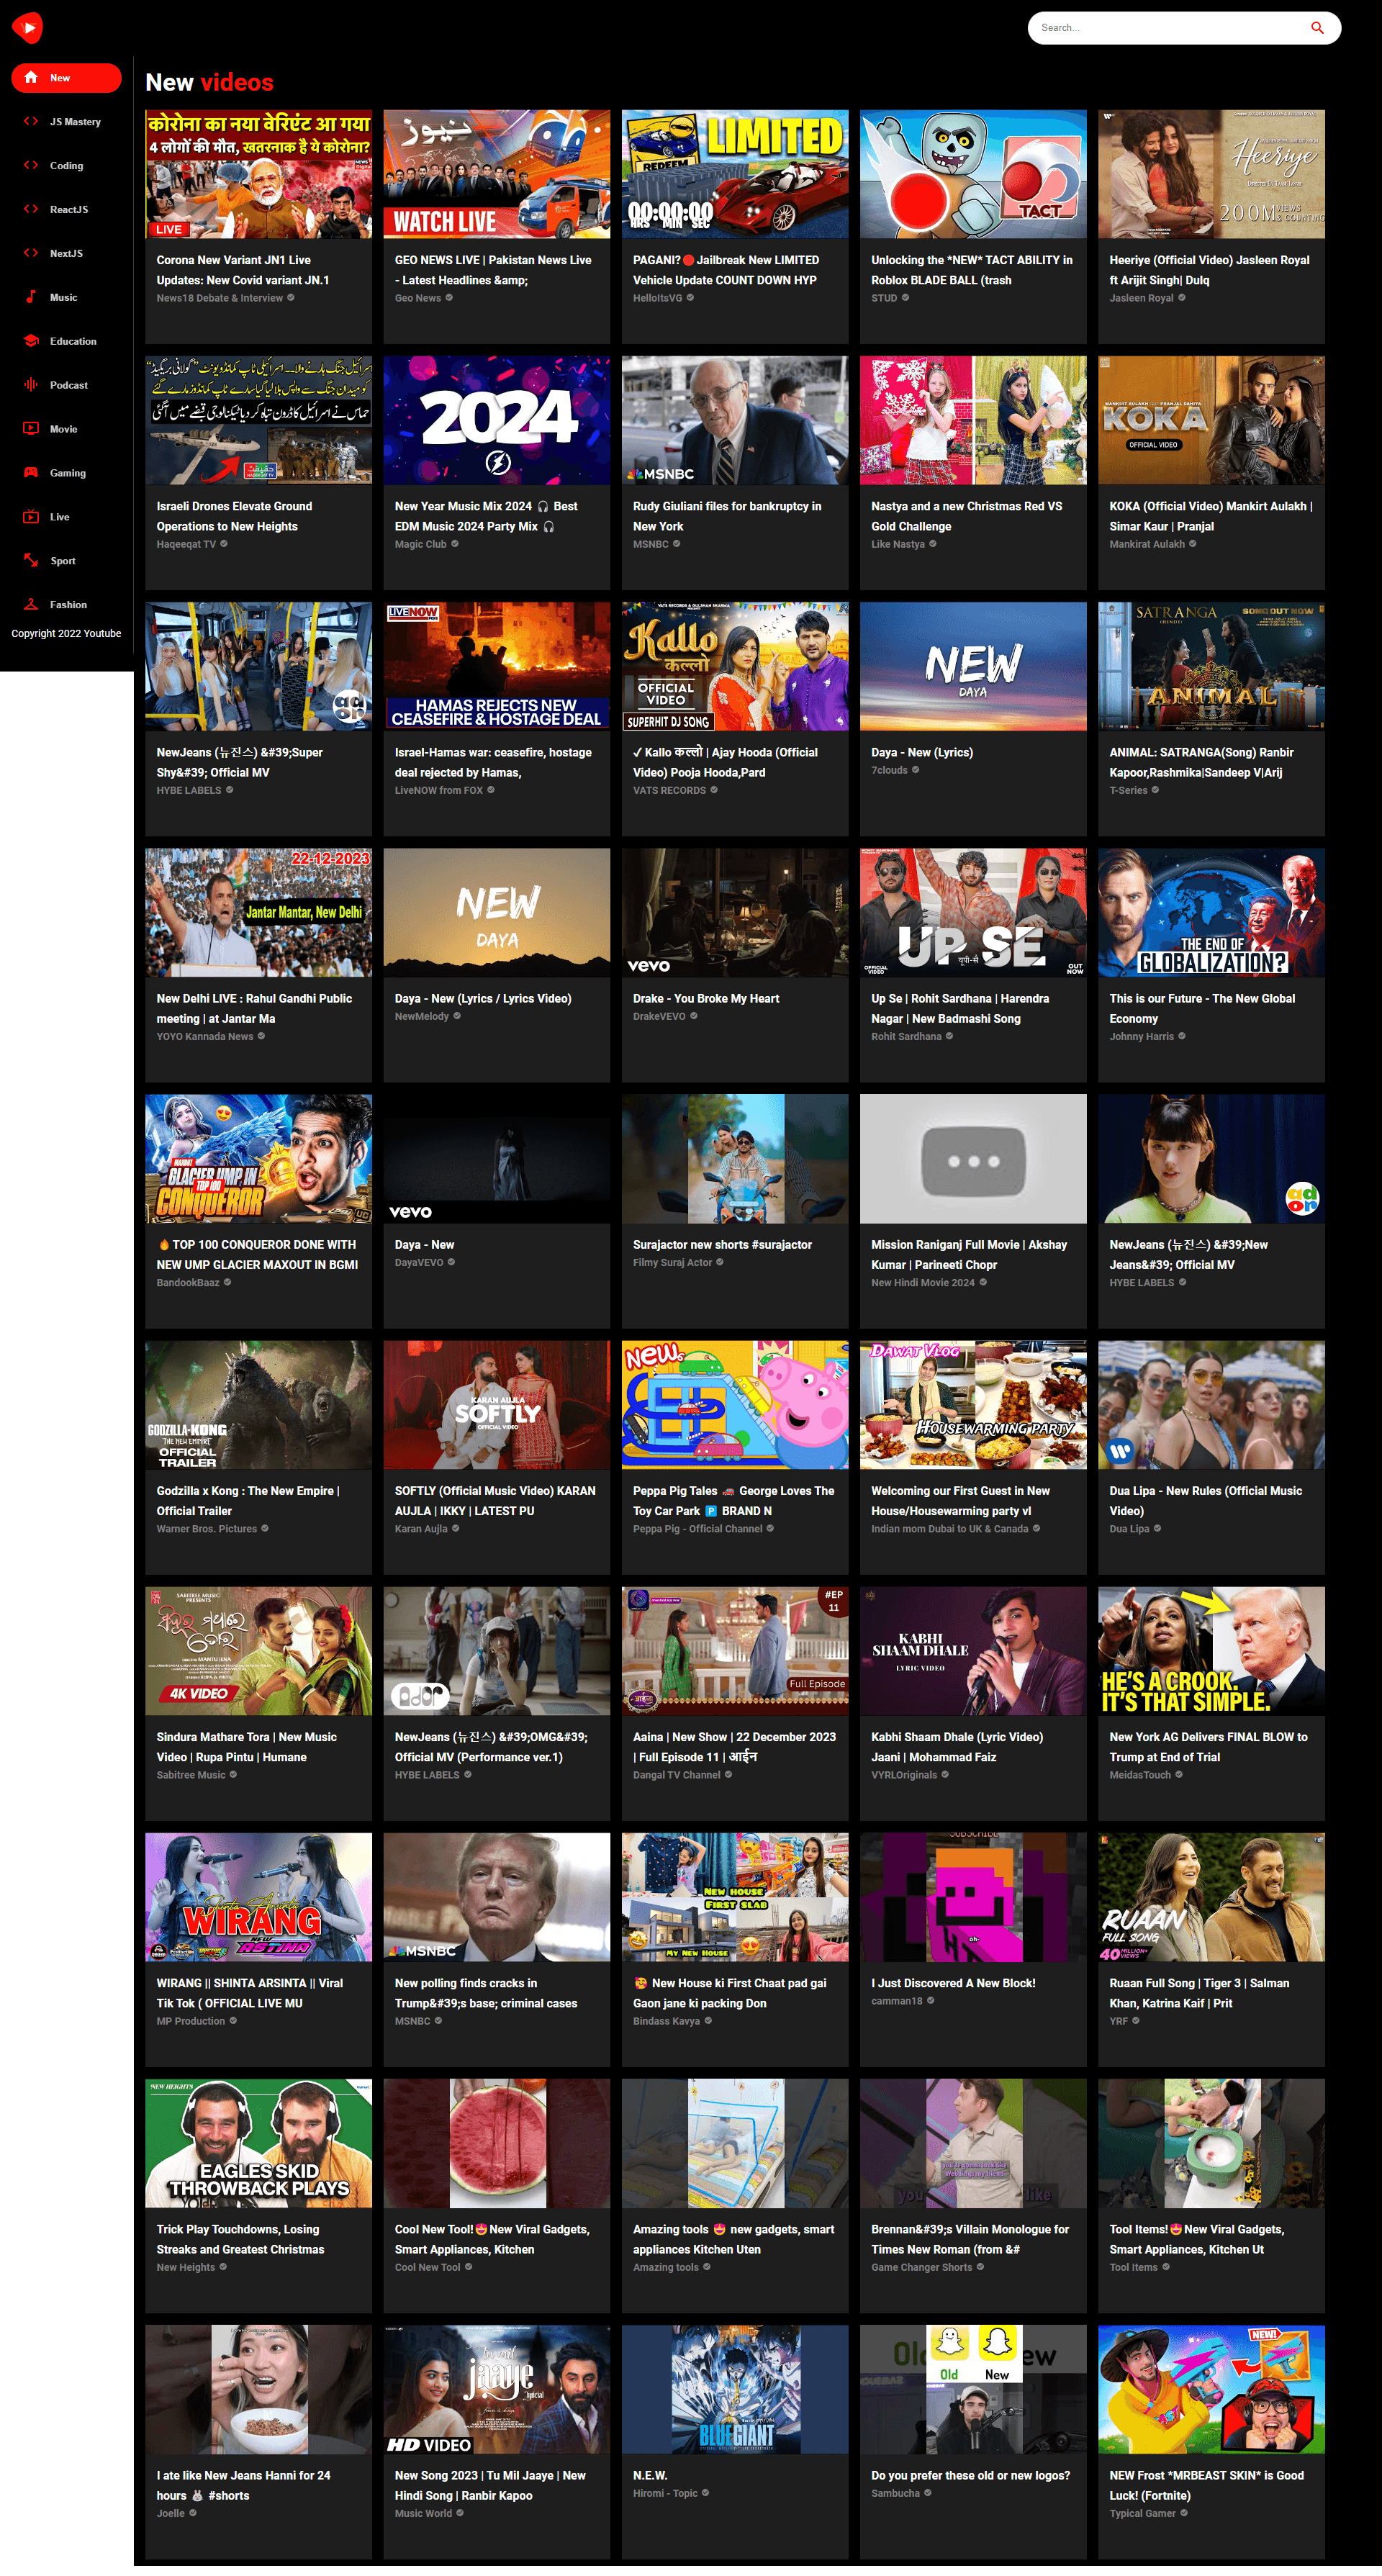This screenshot has width=1382, height=2576.
Task: Click the verified badge next to DrakeVEVO
Action: coord(694,1016)
